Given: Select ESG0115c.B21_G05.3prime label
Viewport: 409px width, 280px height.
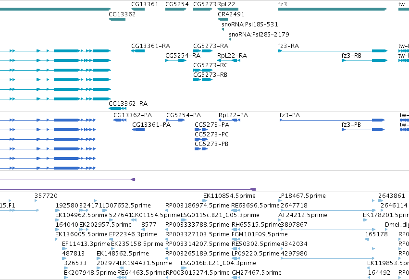Looking at the screenshot, I should (220, 215).
